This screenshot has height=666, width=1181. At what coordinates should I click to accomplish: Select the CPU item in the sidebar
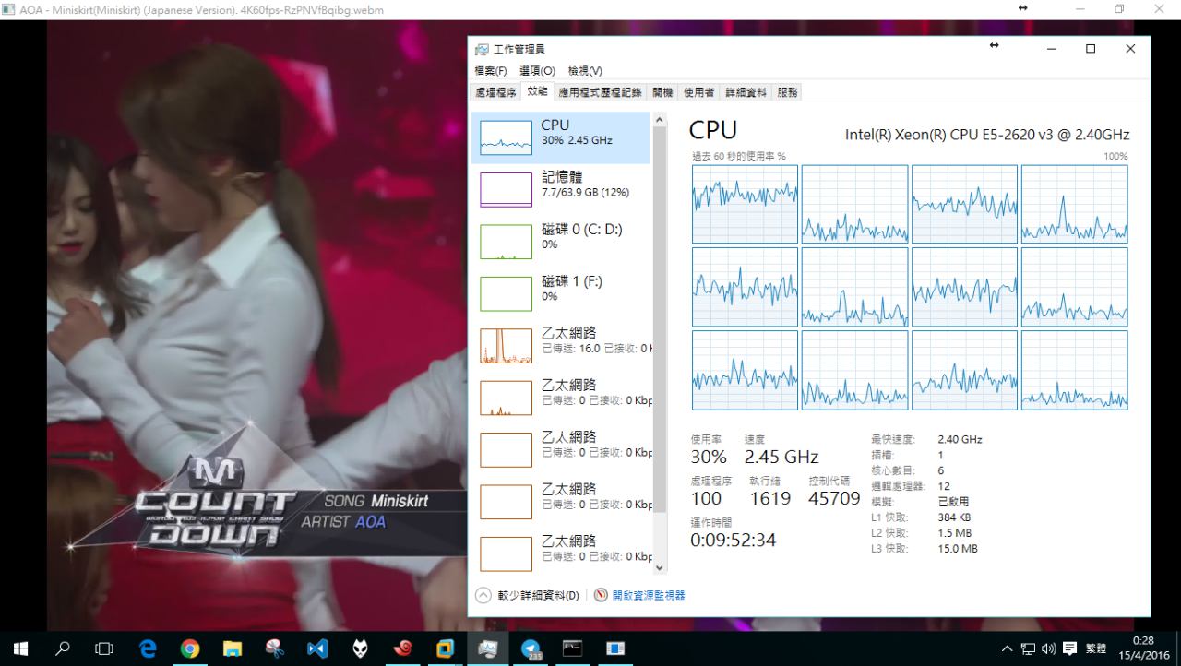click(560, 137)
